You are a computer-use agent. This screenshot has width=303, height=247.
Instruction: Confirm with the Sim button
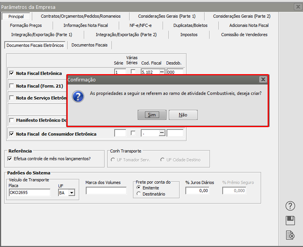point(152,115)
